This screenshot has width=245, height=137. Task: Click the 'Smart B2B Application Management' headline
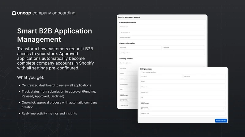(x=55, y=35)
